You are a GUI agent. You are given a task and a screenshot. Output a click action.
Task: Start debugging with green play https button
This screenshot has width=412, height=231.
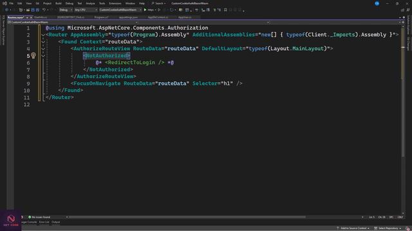click(149, 10)
